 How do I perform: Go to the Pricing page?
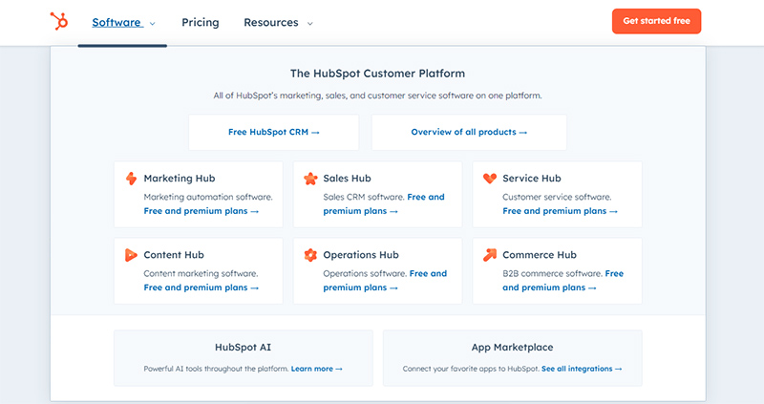tap(201, 22)
